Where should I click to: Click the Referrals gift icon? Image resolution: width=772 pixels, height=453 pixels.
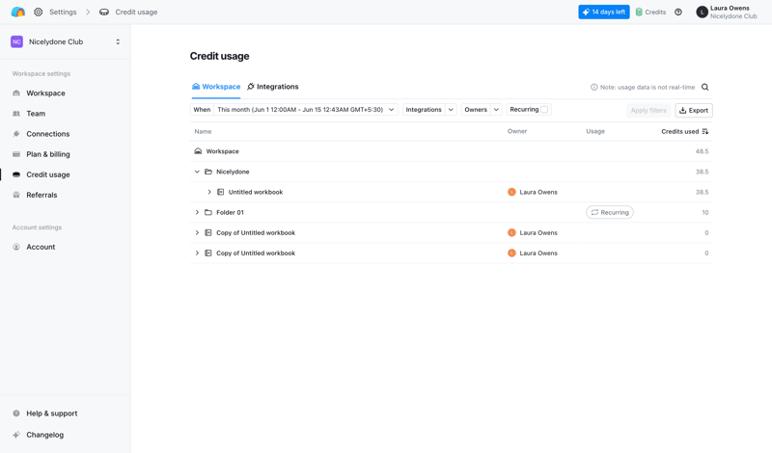click(x=16, y=195)
